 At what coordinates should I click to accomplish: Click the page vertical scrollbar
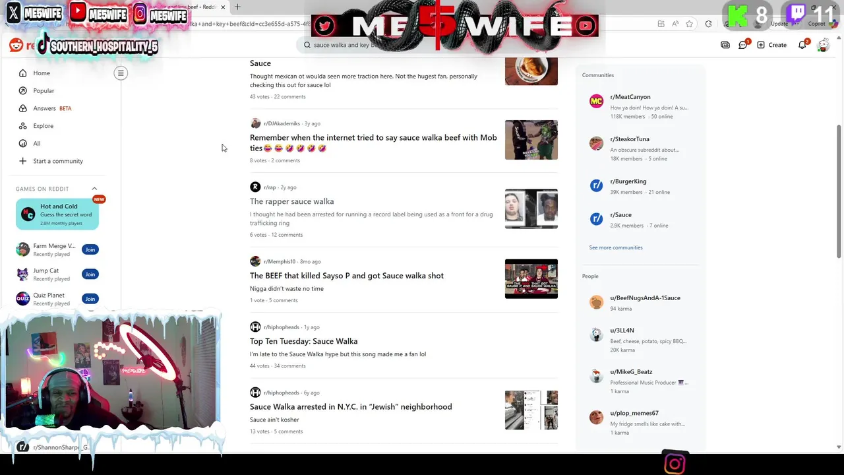tap(839, 191)
